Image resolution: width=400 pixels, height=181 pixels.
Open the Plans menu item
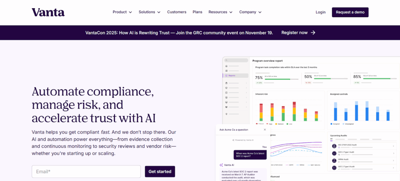197,12
